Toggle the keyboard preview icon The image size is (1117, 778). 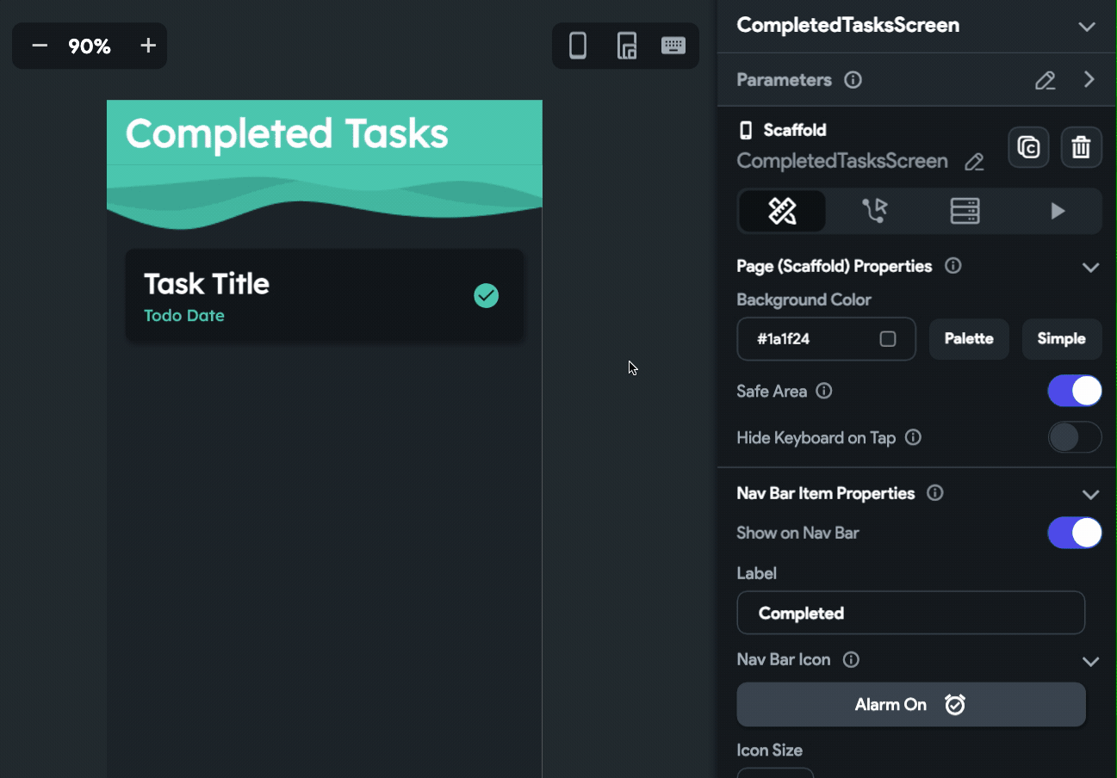tap(673, 46)
